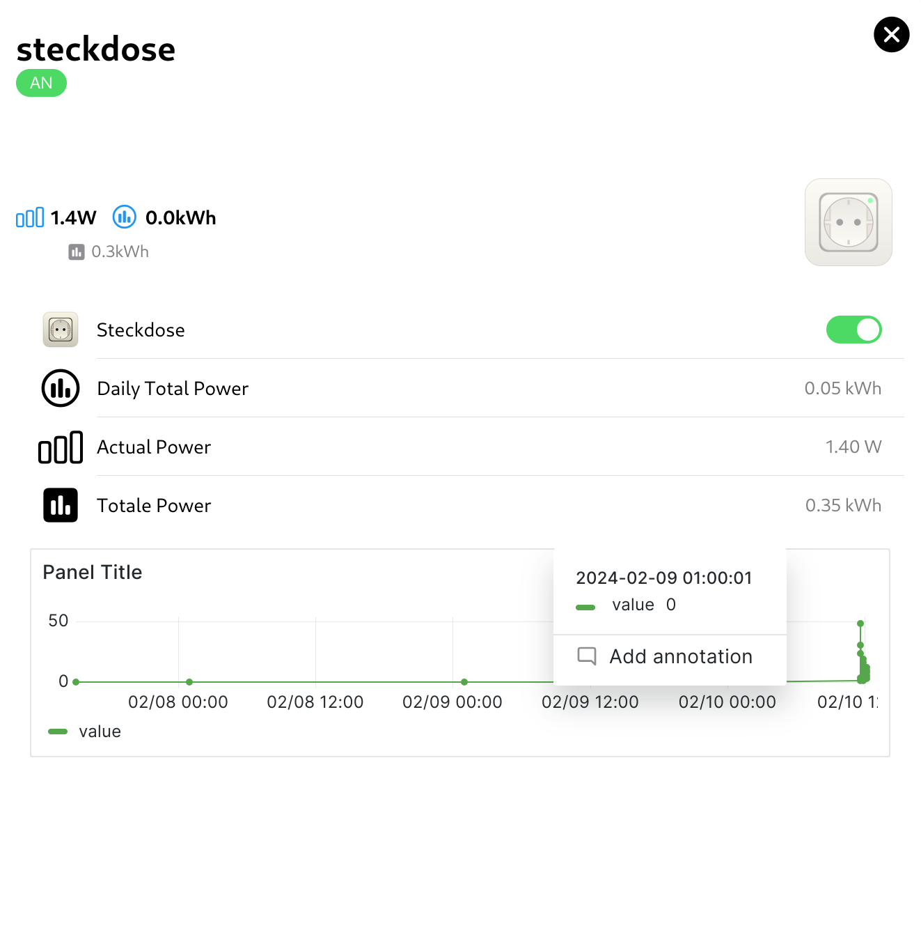The height and width of the screenshot is (928, 921).
Task: Toggle the Steckdose power switch
Action: pos(853,330)
